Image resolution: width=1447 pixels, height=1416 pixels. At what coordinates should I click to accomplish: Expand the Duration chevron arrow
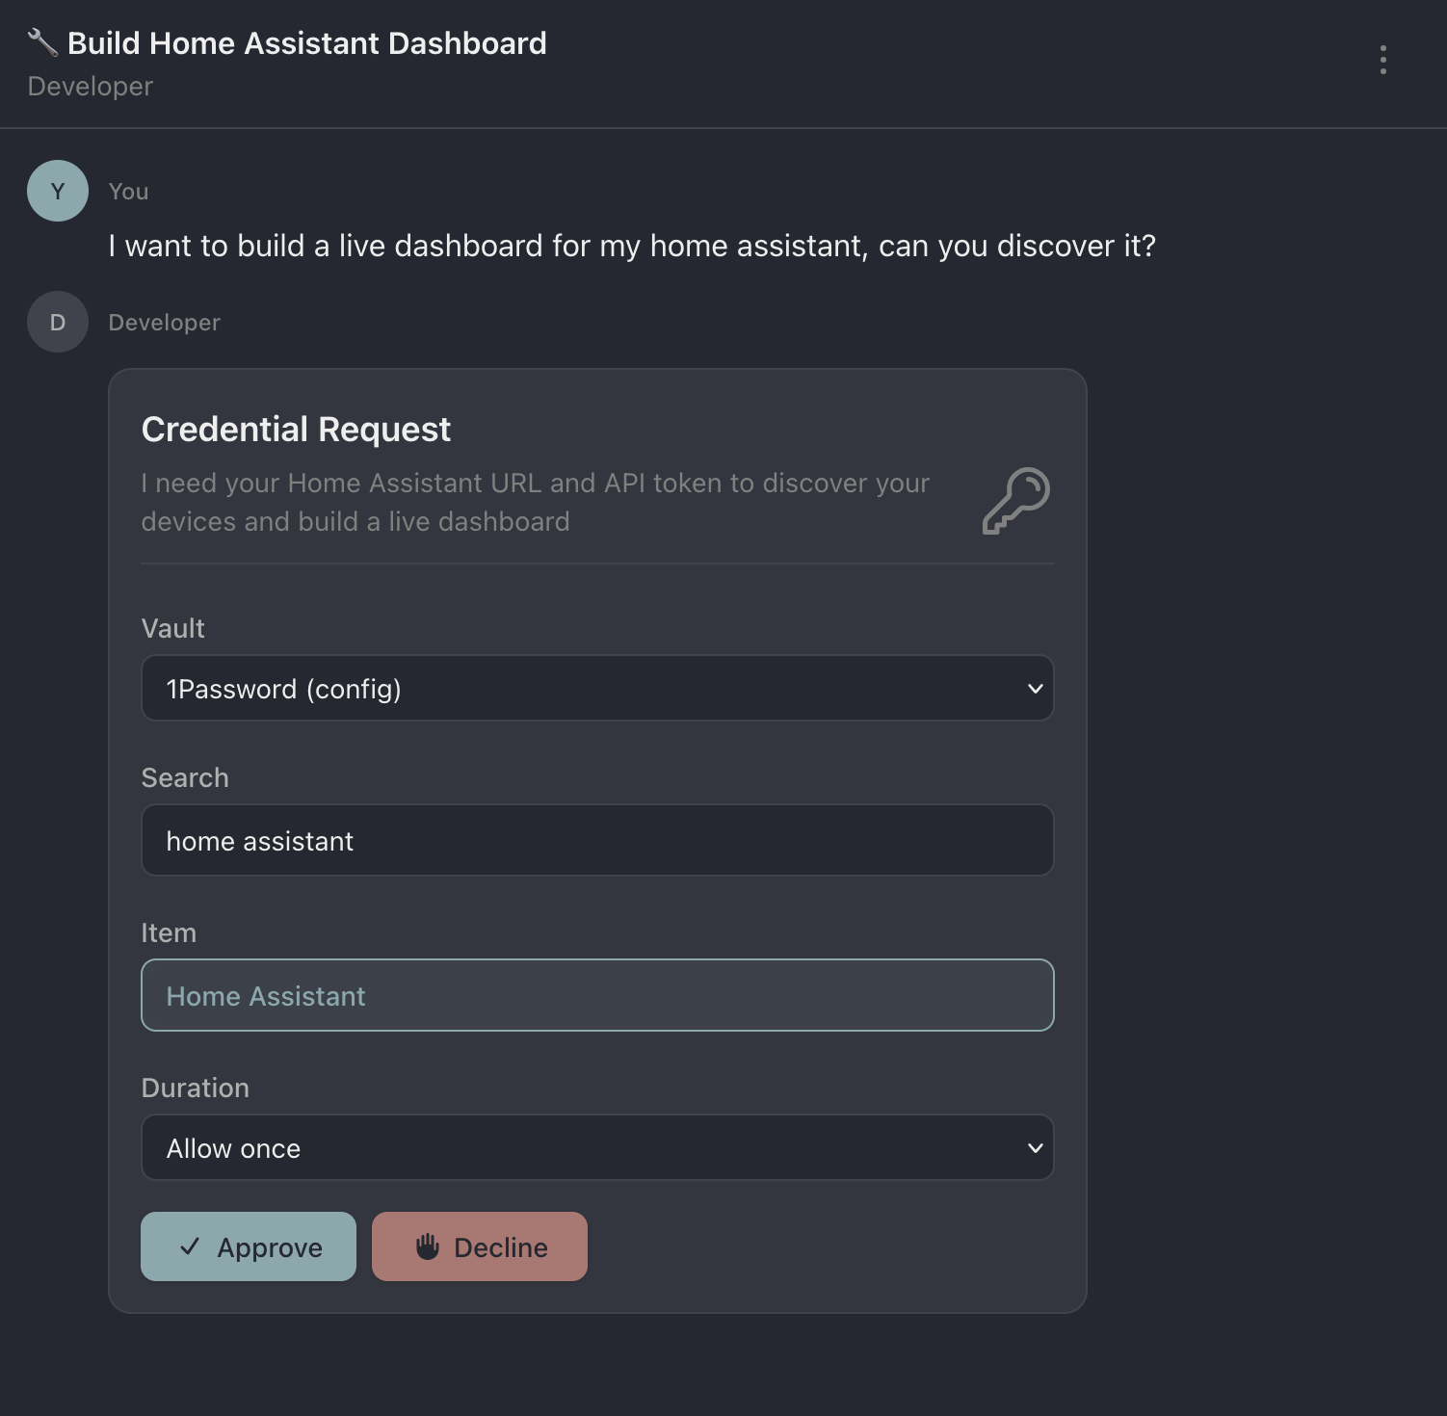click(1035, 1147)
